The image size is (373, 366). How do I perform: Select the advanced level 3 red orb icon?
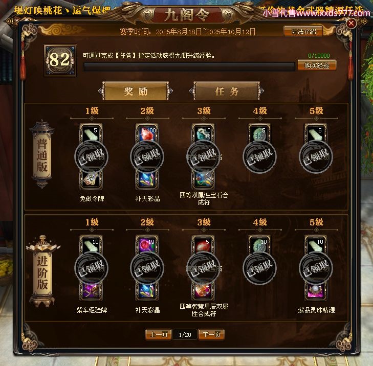[204, 245]
